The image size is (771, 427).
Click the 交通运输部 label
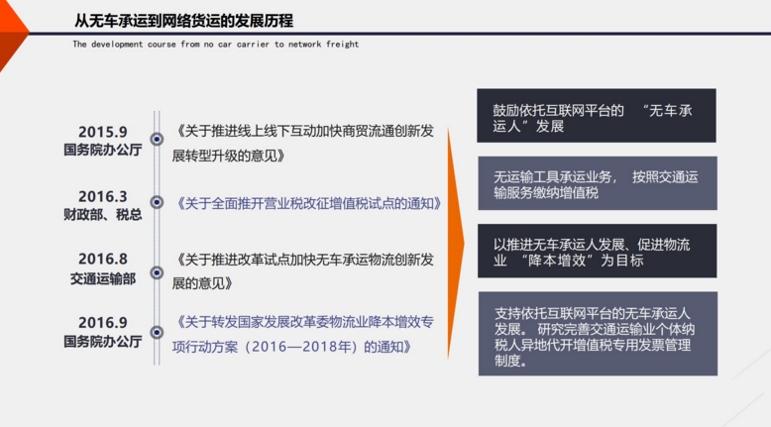[x=103, y=278]
